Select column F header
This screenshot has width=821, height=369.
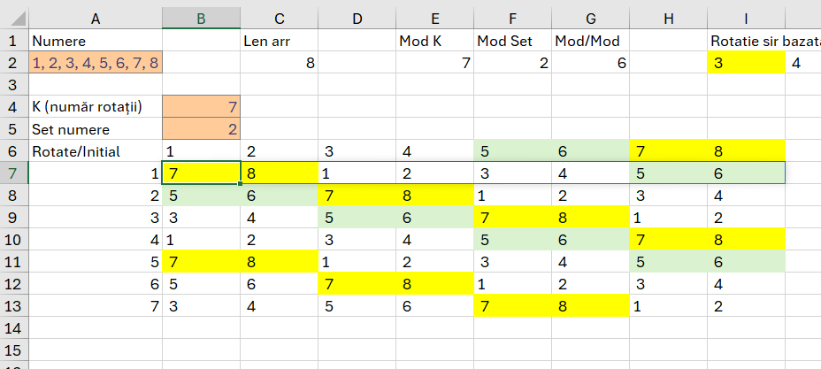512,19
